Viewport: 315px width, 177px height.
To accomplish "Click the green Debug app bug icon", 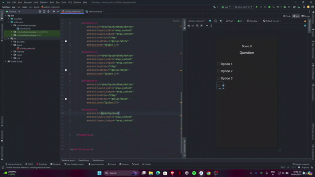I will (269, 7).
